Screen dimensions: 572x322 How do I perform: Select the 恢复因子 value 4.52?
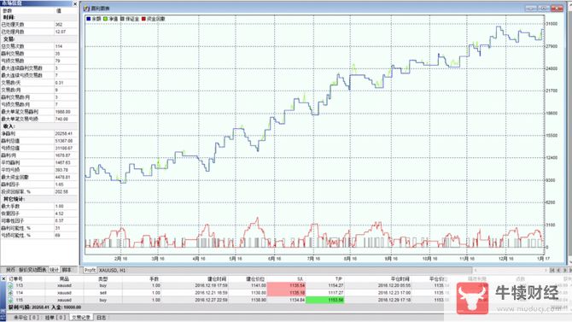[x=59, y=214]
